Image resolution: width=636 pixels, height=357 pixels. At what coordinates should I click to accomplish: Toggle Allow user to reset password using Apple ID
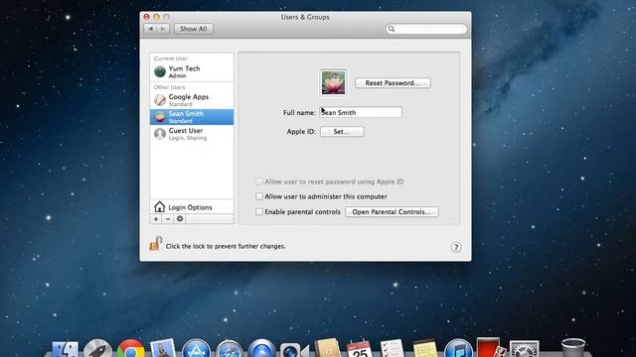pos(259,181)
